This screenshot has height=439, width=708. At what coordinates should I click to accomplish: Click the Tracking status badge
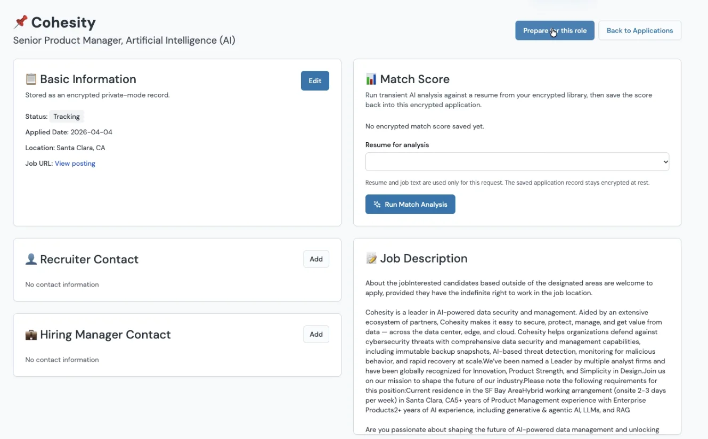point(67,117)
